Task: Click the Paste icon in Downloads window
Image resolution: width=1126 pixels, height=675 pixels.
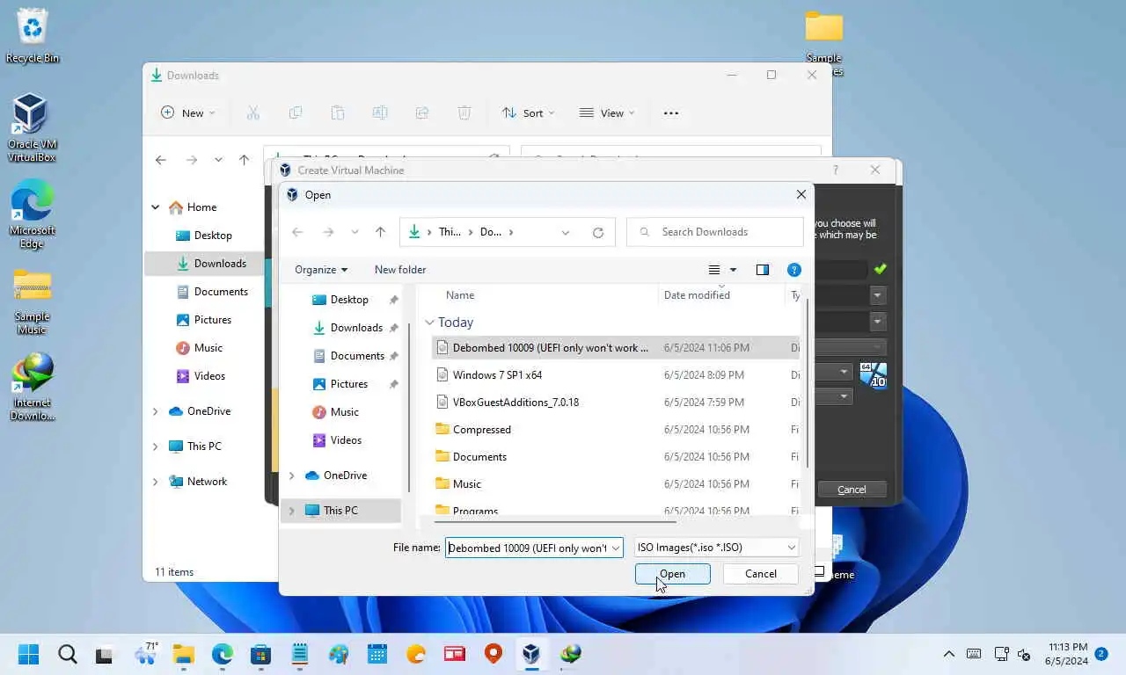Action: [338, 112]
